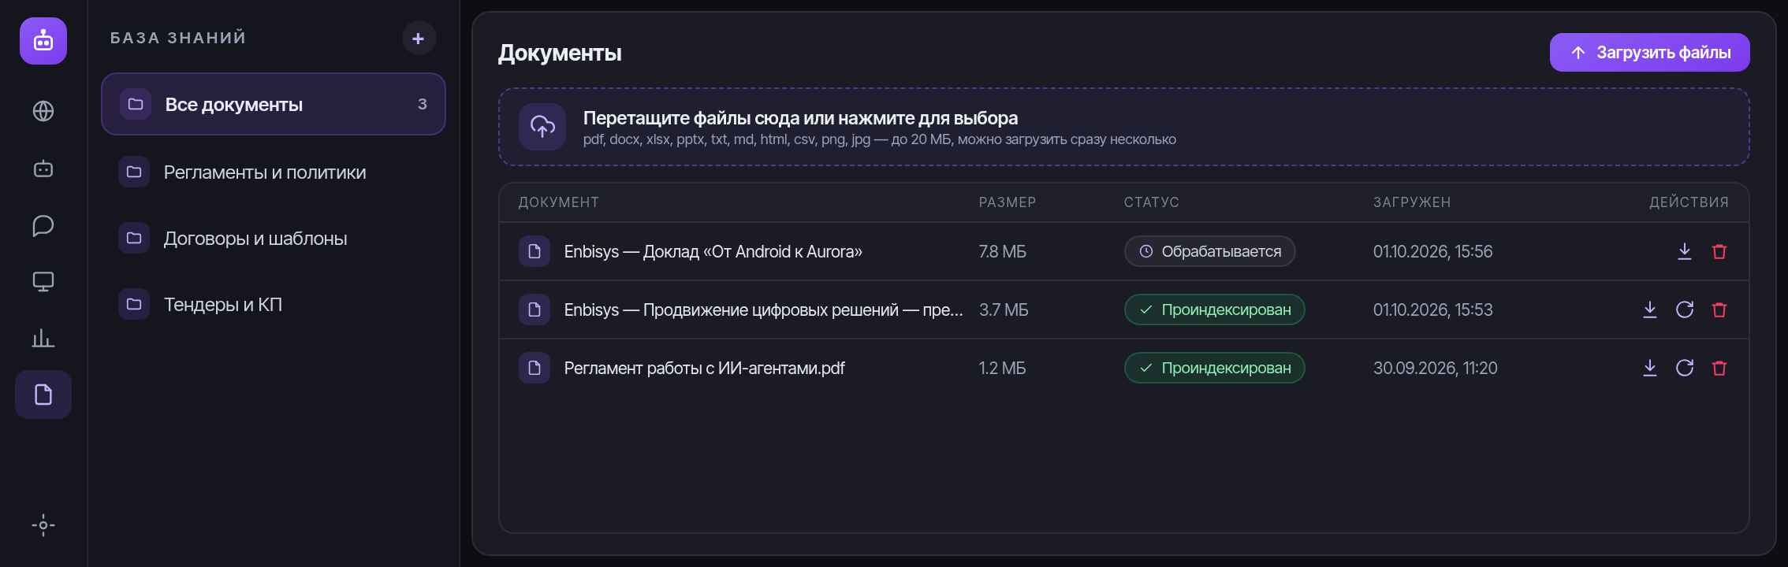Click the «ДЕЙСТВИЯ» column header
1788x567 pixels.
click(x=1689, y=202)
